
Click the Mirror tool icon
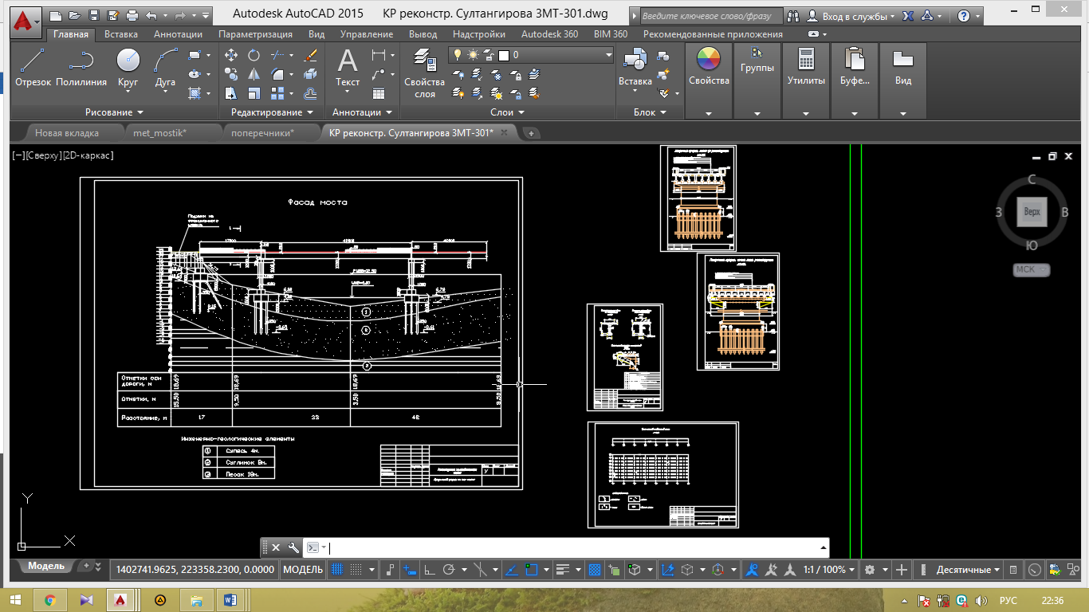(x=254, y=74)
